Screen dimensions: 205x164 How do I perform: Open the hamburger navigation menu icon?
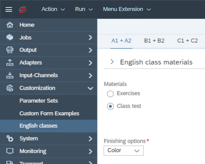click(9, 10)
